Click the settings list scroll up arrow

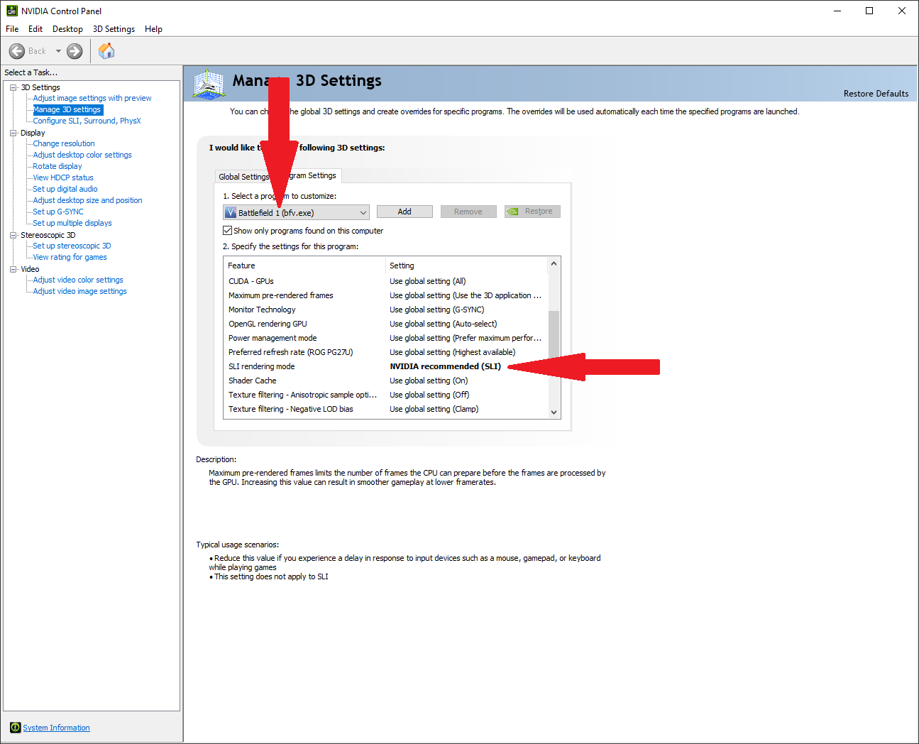554,263
